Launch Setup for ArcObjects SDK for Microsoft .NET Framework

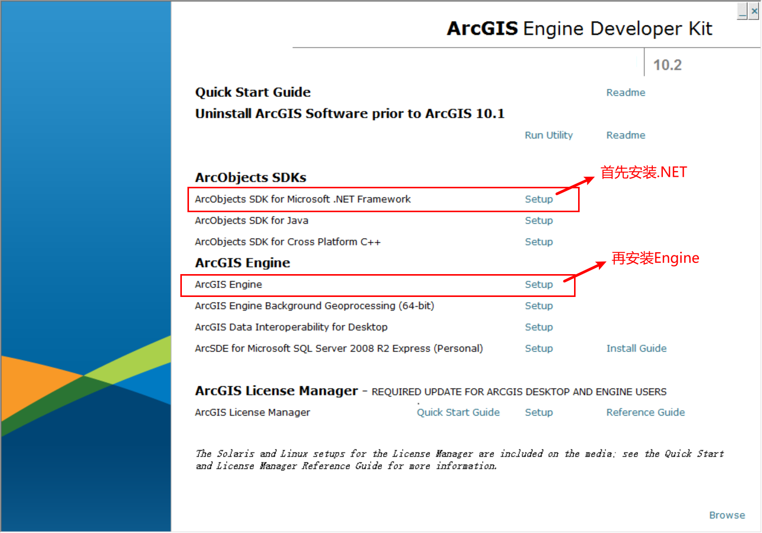point(538,199)
